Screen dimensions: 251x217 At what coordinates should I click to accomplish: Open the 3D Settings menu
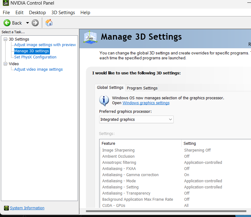pos(63,13)
